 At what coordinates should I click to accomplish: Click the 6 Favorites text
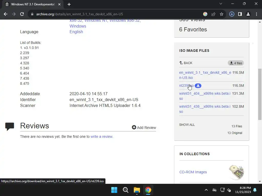tap(193, 29)
